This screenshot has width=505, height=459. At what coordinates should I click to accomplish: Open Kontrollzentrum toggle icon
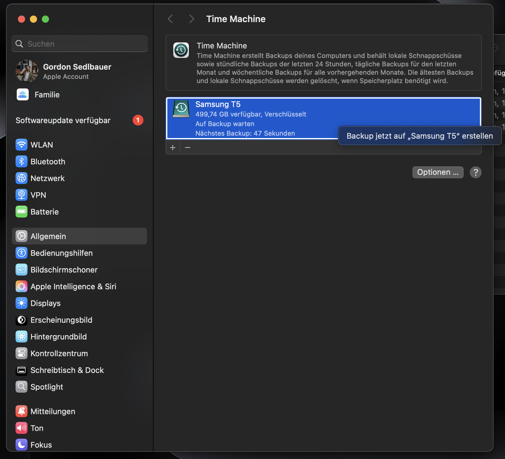tap(22, 354)
